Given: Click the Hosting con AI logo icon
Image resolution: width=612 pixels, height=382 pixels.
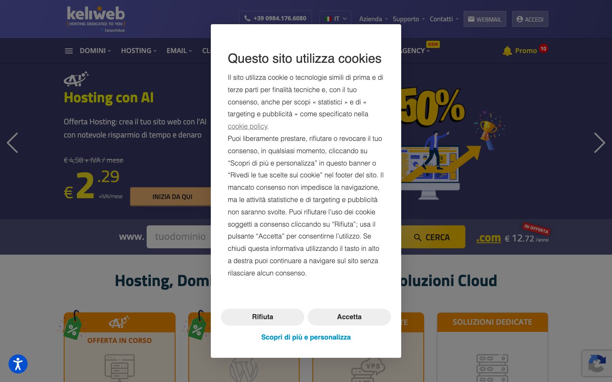Looking at the screenshot, I should coord(76,79).
